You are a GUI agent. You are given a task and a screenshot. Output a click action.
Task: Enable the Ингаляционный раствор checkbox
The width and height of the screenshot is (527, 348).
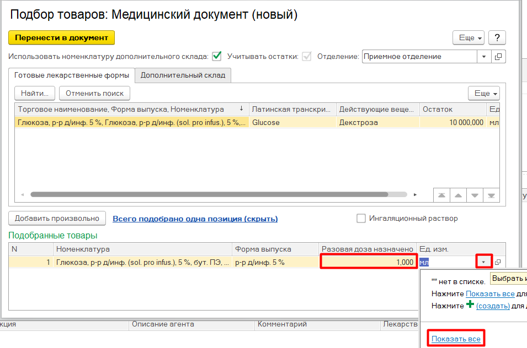(361, 219)
